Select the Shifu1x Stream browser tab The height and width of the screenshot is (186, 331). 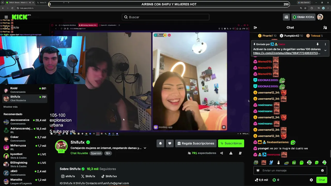(20, 3)
